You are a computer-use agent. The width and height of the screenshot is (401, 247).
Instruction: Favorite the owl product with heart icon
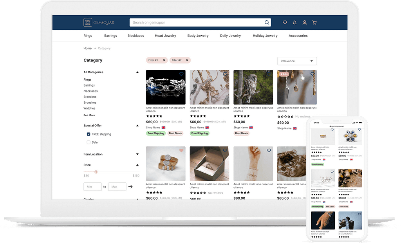269,74
